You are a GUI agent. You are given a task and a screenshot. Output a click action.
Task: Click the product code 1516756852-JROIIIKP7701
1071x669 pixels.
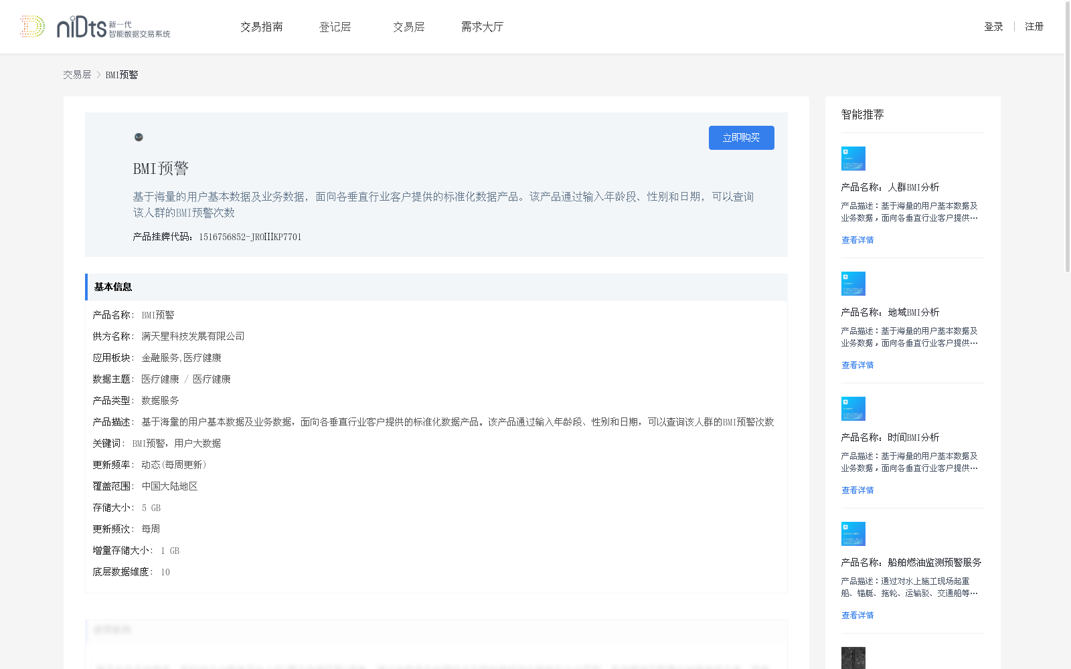pyautogui.click(x=250, y=237)
